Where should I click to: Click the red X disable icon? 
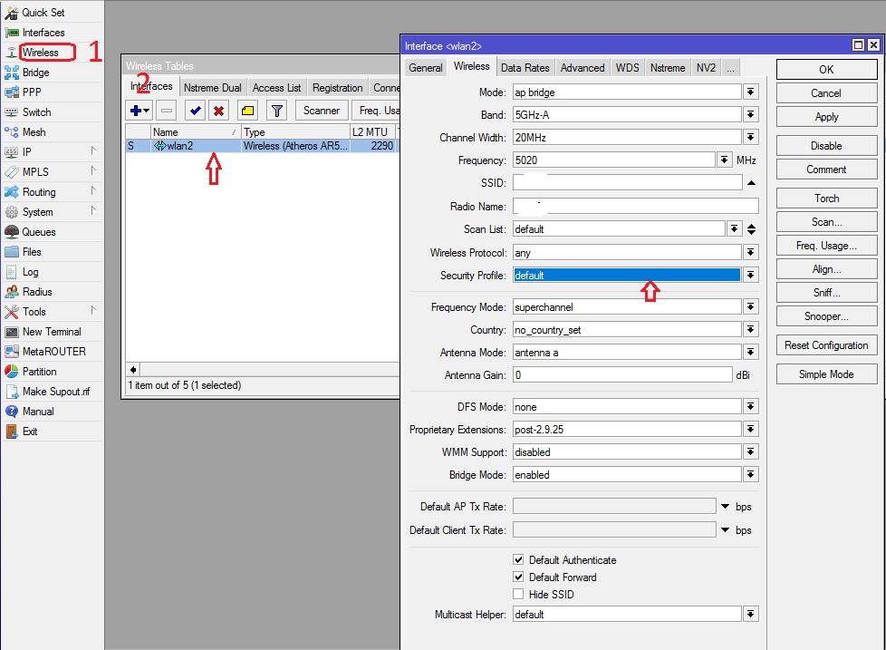tap(218, 111)
